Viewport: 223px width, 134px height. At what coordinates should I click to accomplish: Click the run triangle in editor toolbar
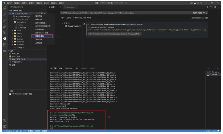click(x=208, y=7)
